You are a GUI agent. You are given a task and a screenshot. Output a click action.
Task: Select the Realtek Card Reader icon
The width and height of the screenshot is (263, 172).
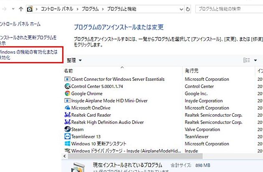(68, 115)
